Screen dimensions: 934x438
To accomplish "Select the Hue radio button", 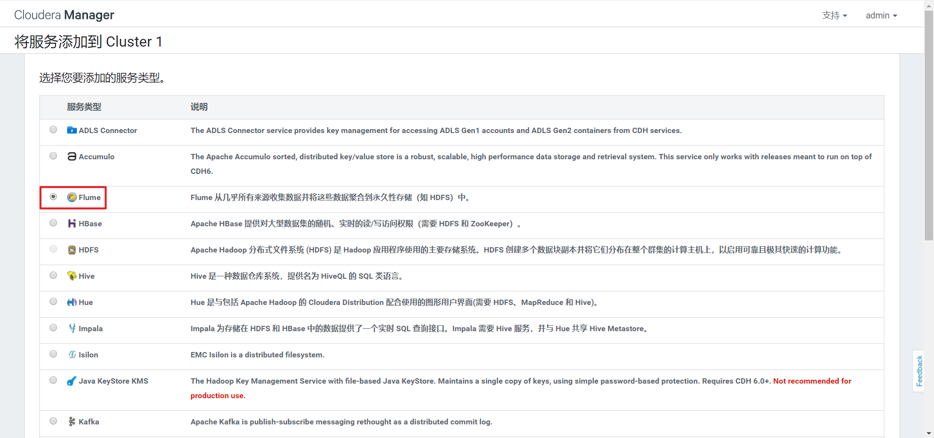I will coord(54,302).
